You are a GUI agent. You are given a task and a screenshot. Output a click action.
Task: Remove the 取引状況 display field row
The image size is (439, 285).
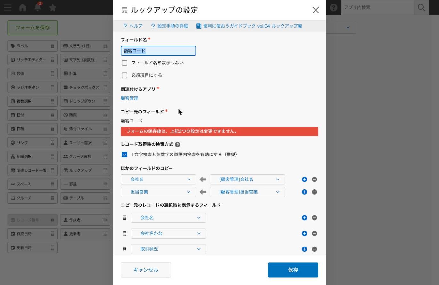(x=315, y=249)
